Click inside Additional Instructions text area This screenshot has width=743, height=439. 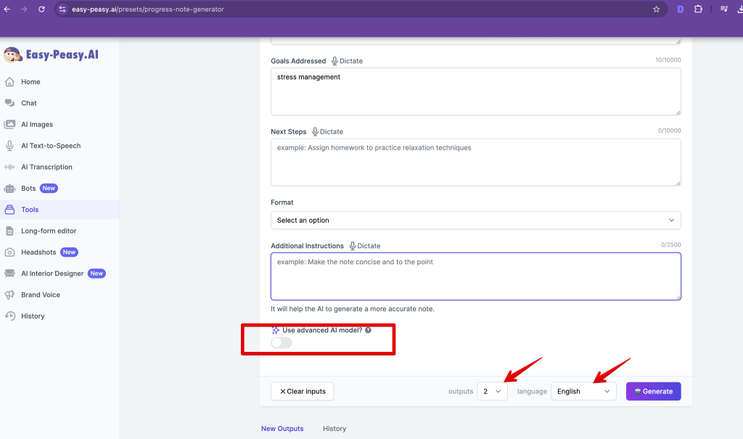tap(475, 279)
